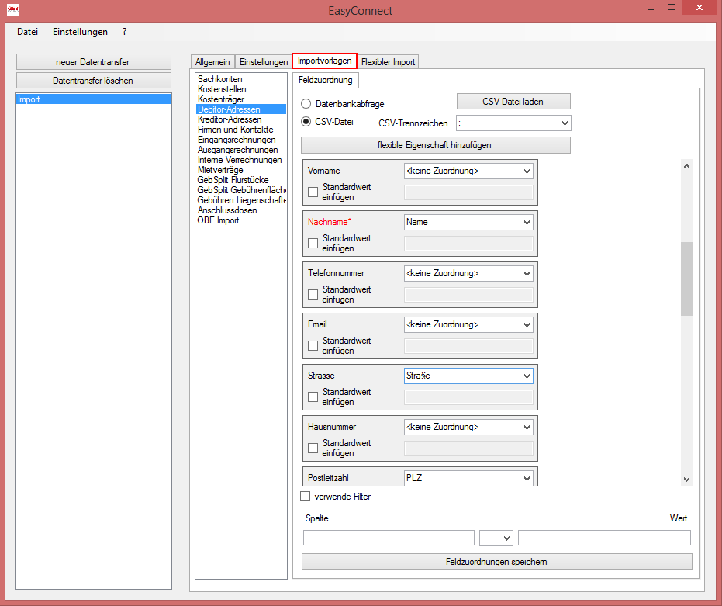This screenshot has height=606, width=722.
Task: Enable the "verwende Filter" checkbox
Action: click(305, 496)
